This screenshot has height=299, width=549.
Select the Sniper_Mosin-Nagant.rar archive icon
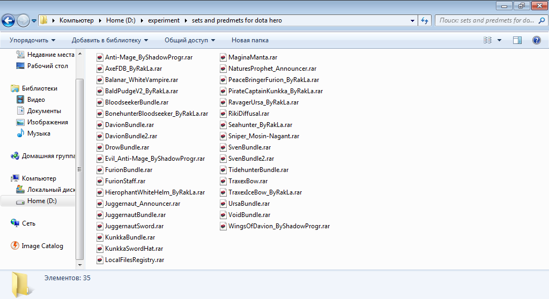click(x=223, y=136)
